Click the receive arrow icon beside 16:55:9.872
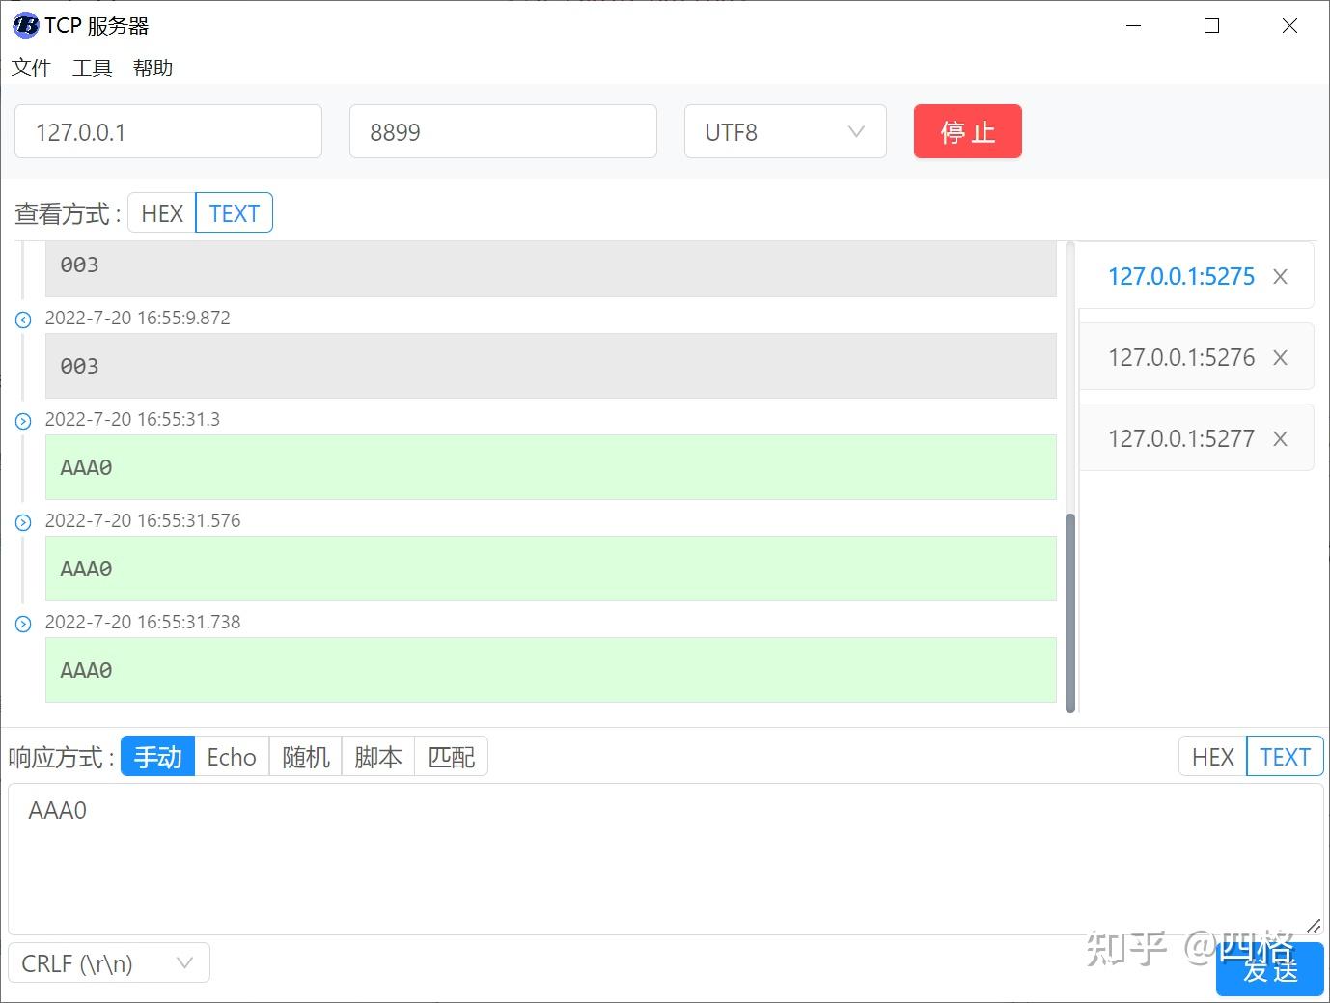The height and width of the screenshot is (1003, 1330). [x=23, y=320]
